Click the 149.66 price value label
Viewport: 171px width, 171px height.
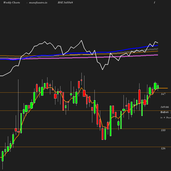pyautogui.click(x=165, y=107)
